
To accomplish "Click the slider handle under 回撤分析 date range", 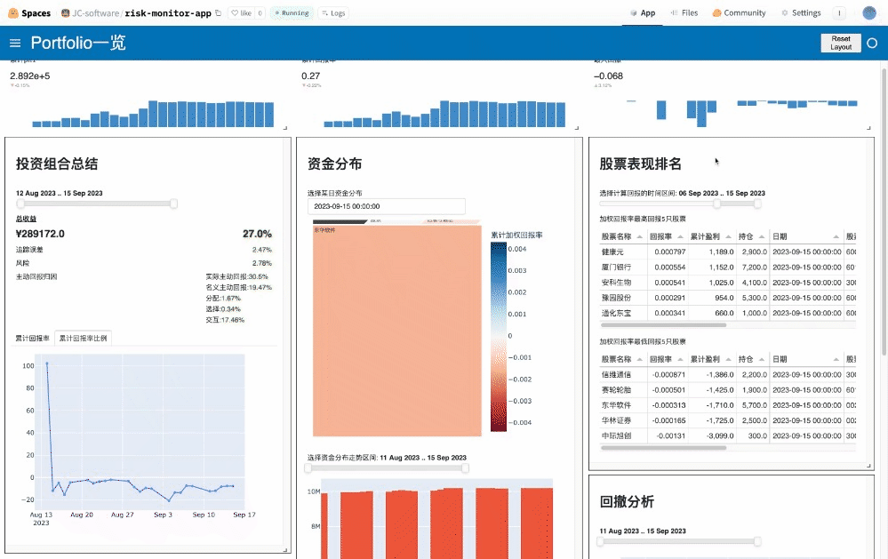I will [x=756, y=541].
